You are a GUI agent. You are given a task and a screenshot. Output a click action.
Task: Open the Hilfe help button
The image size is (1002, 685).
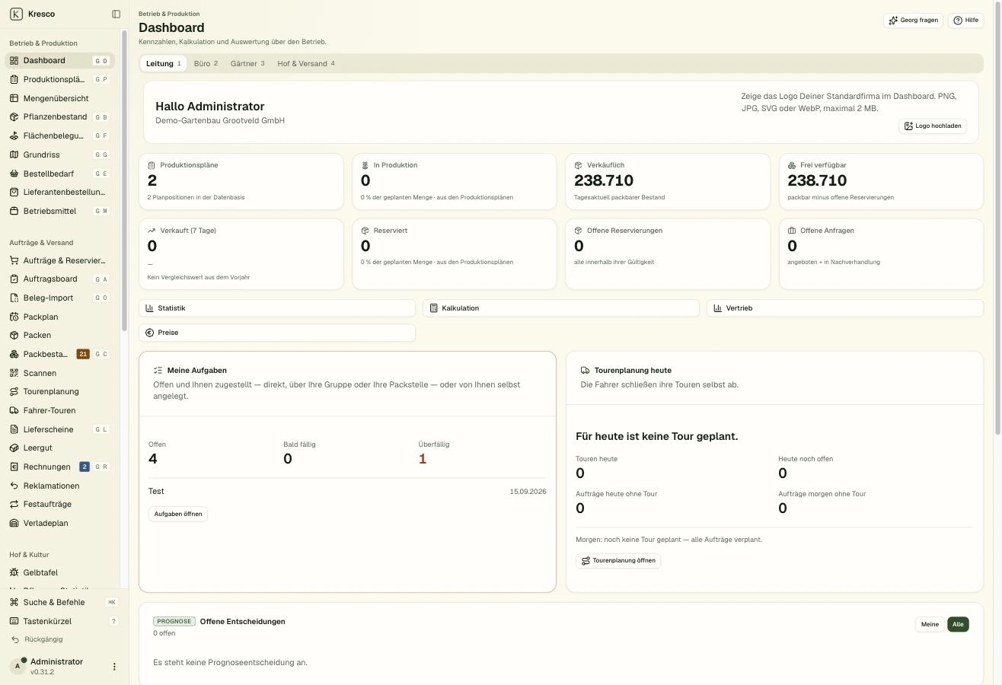(965, 21)
